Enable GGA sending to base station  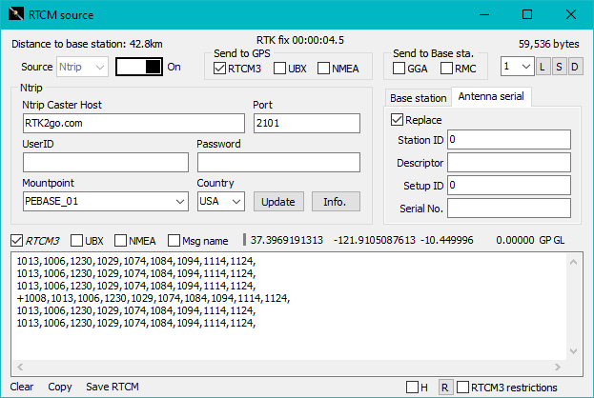(399, 69)
